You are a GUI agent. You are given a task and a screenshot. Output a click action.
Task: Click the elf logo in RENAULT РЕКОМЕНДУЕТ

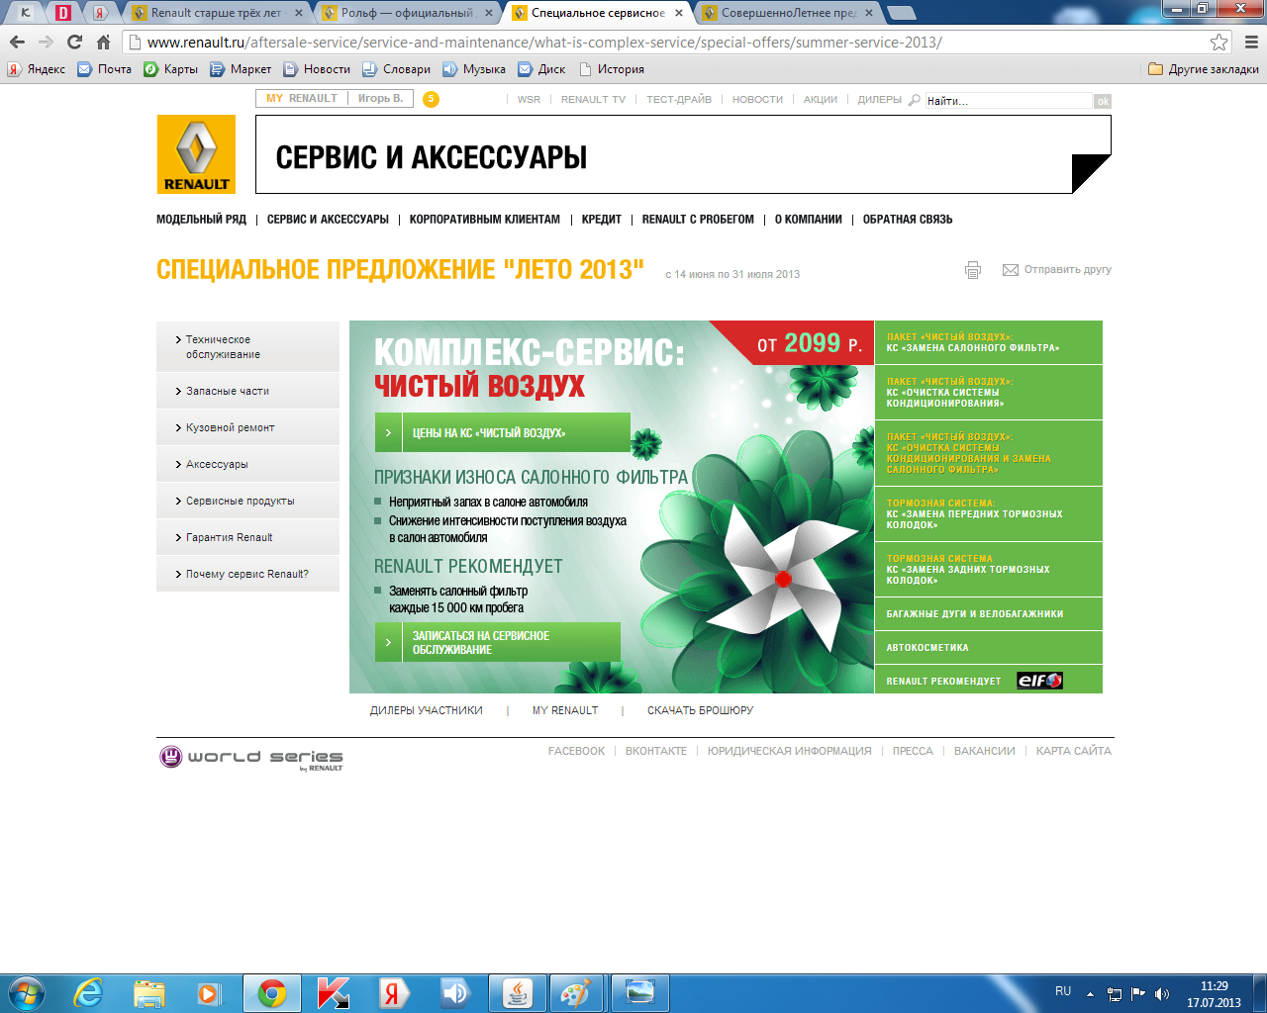(x=1040, y=681)
